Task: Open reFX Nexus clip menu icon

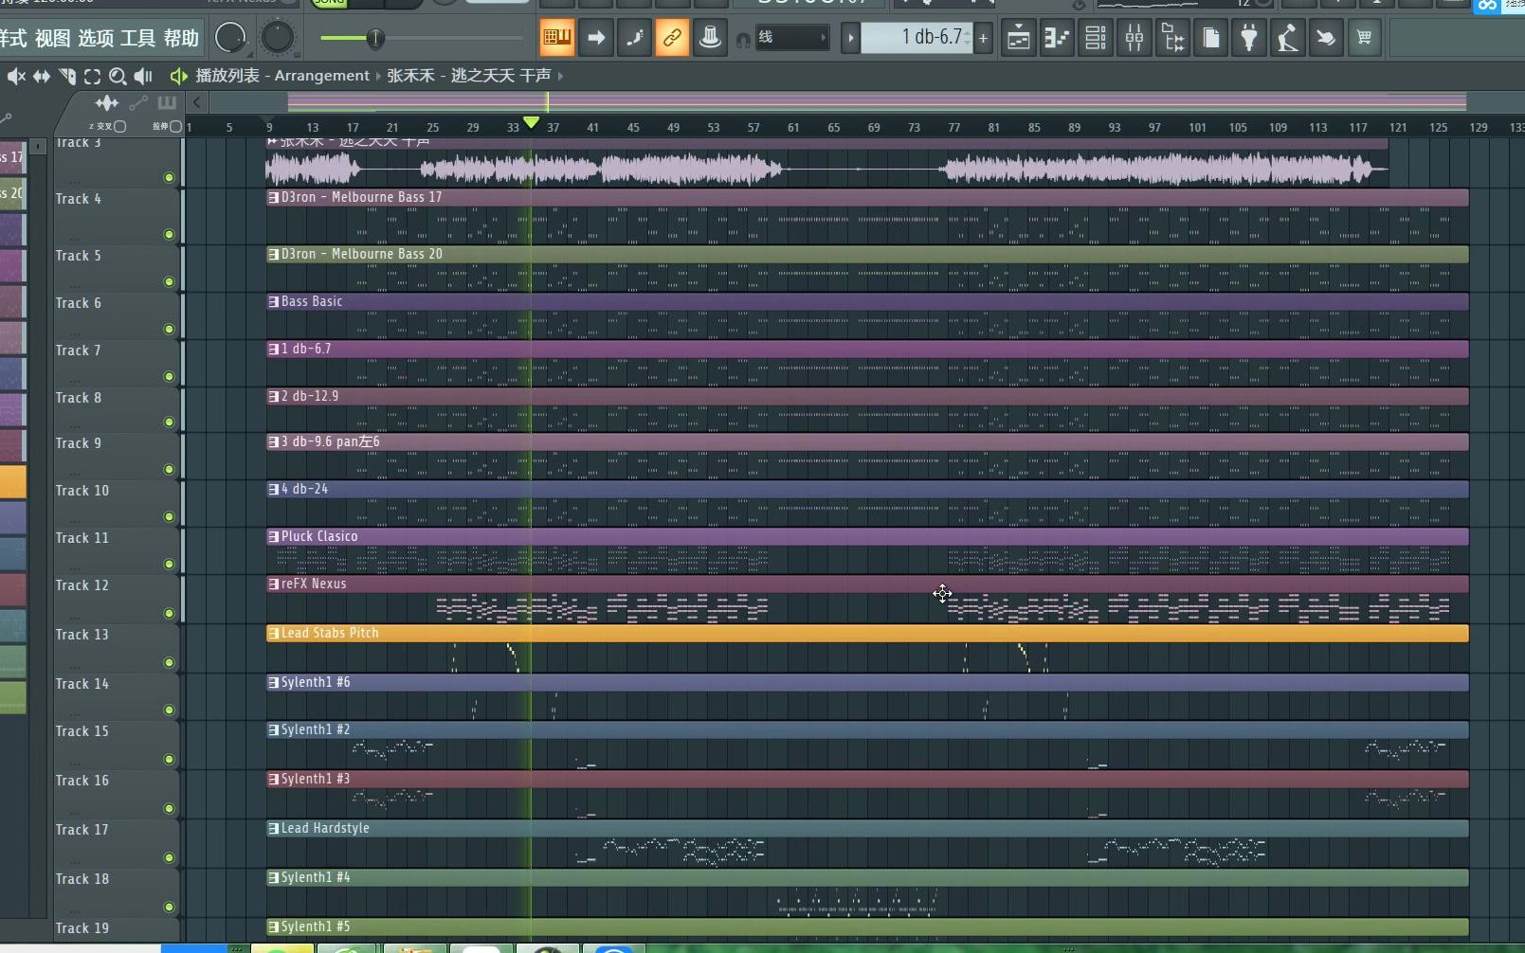Action: (x=274, y=584)
